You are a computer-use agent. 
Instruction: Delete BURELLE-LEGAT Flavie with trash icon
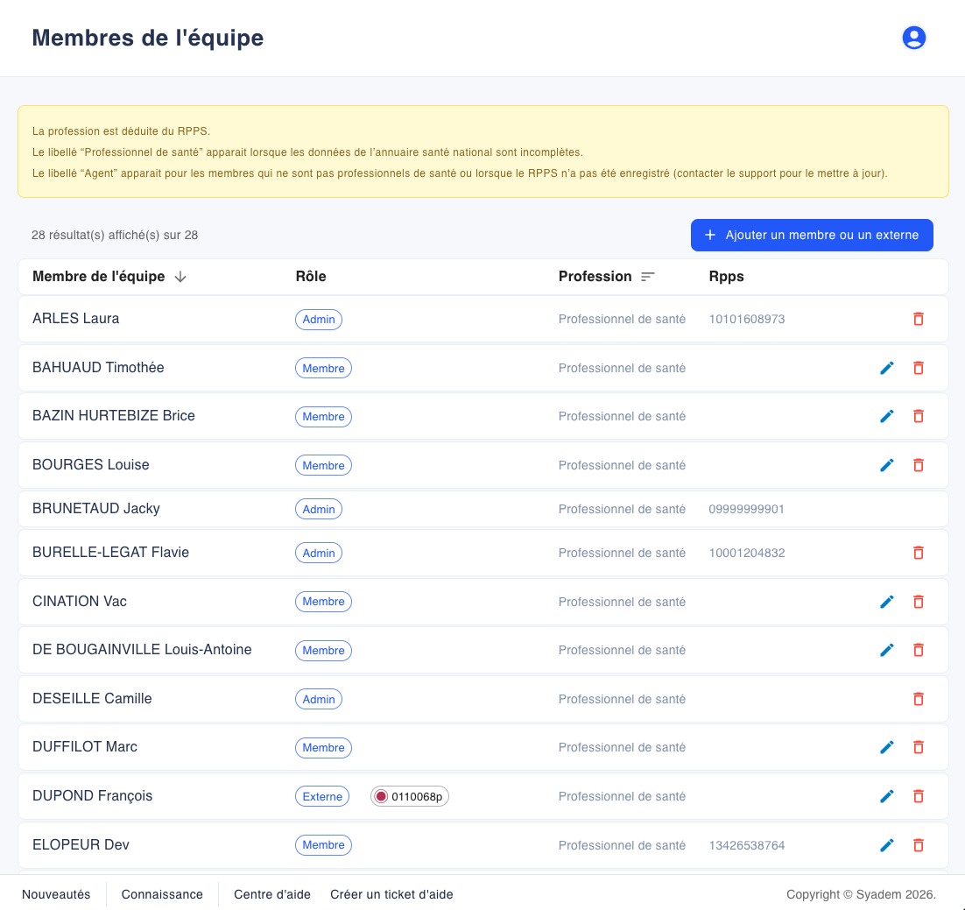pyautogui.click(x=919, y=553)
